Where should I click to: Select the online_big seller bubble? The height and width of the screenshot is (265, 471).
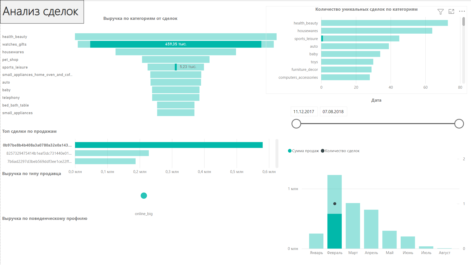coord(143,195)
